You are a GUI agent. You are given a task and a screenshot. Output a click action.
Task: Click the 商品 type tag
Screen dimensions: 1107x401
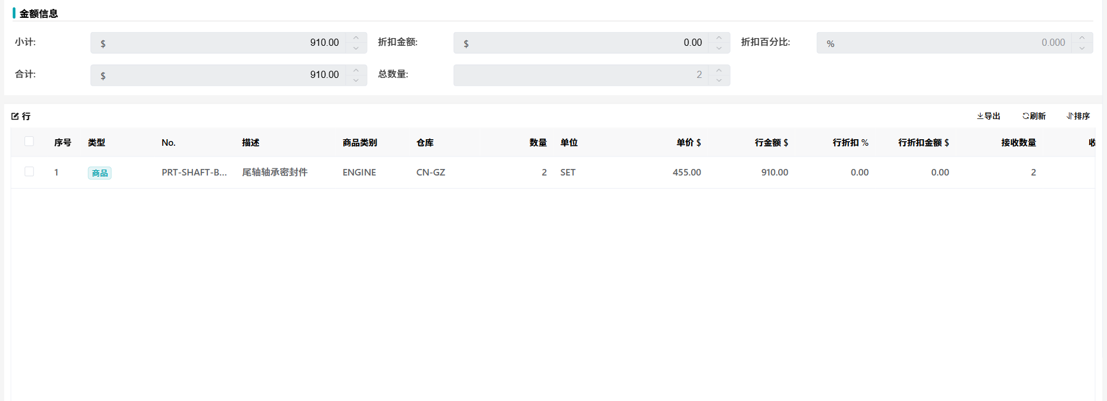point(99,173)
